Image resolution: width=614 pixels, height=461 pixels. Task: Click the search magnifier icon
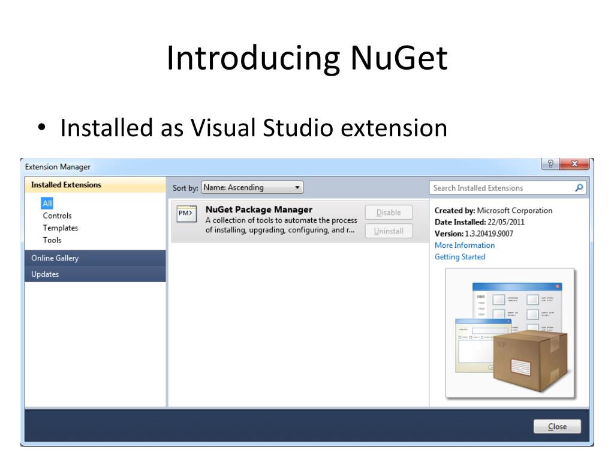579,188
